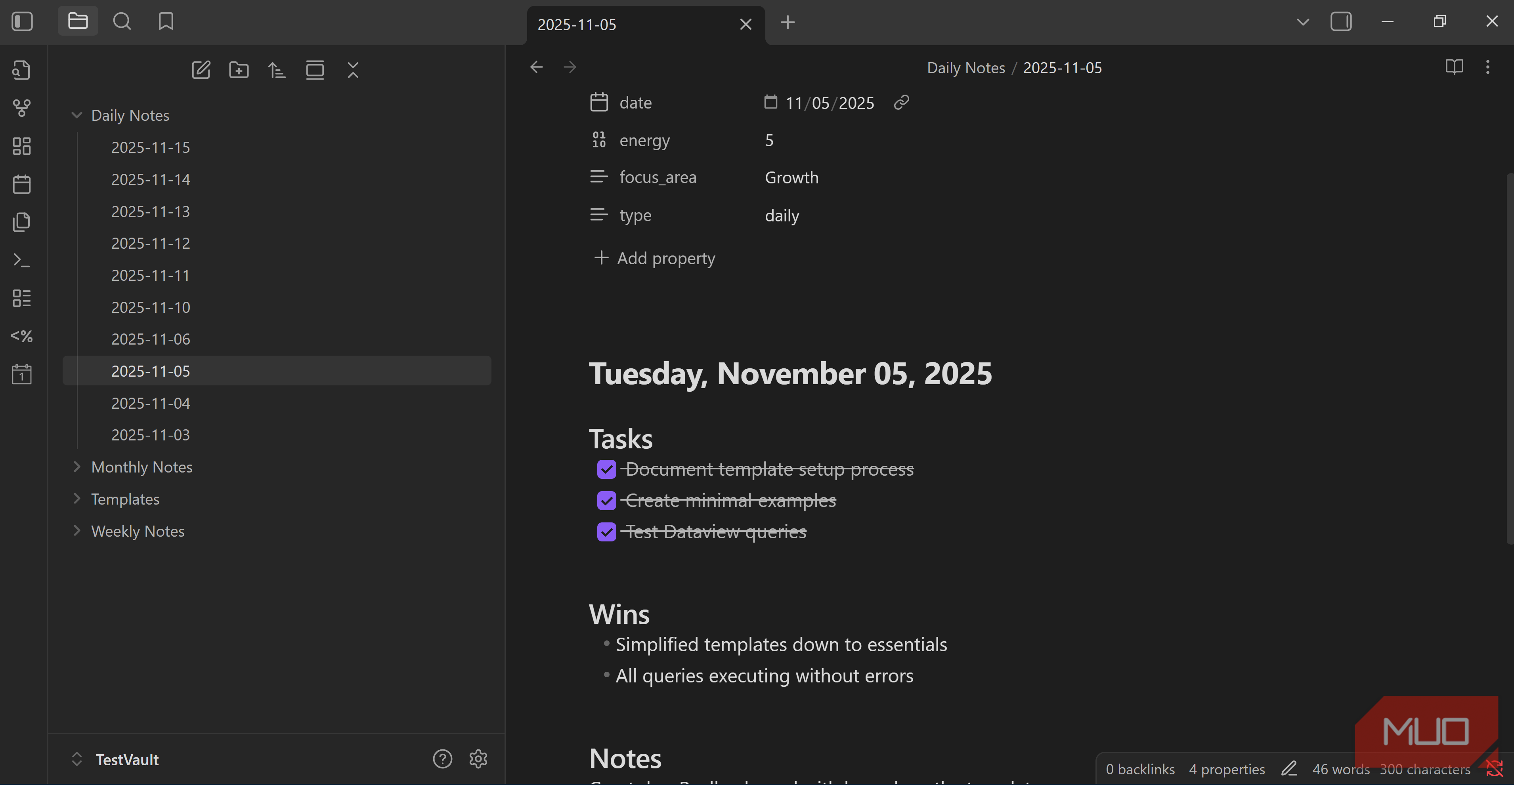This screenshot has width=1514, height=785.
Task: Toggle right sidebar panel icon
Action: pyautogui.click(x=1341, y=22)
